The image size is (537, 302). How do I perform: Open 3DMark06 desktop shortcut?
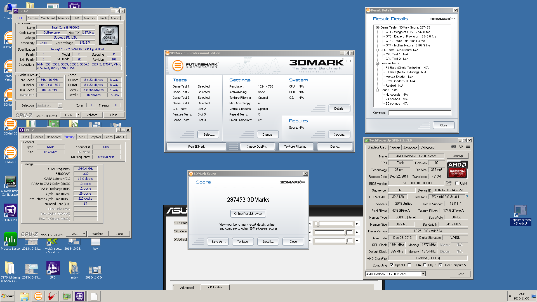[x=10, y=155]
